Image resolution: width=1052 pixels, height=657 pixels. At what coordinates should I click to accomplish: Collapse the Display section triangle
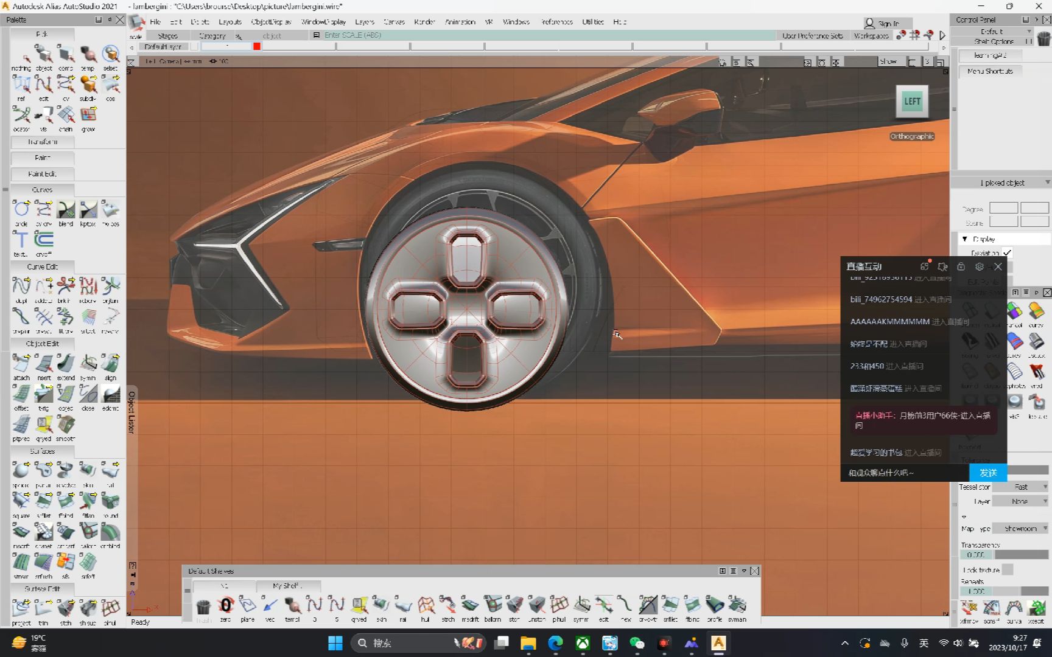tap(964, 239)
